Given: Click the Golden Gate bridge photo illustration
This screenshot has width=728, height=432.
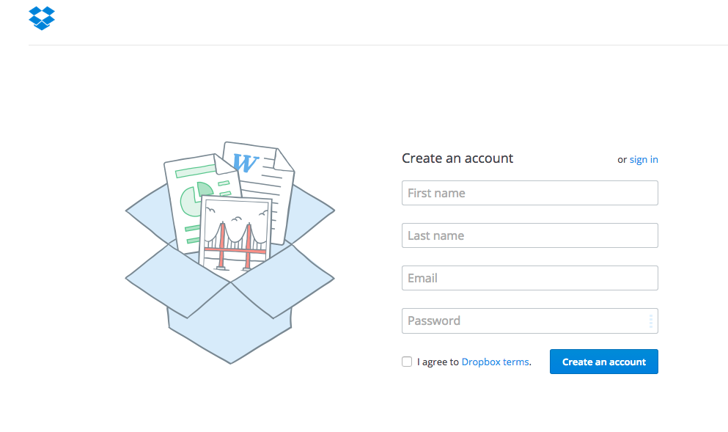Looking at the screenshot, I should pyautogui.click(x=235, y=236).
